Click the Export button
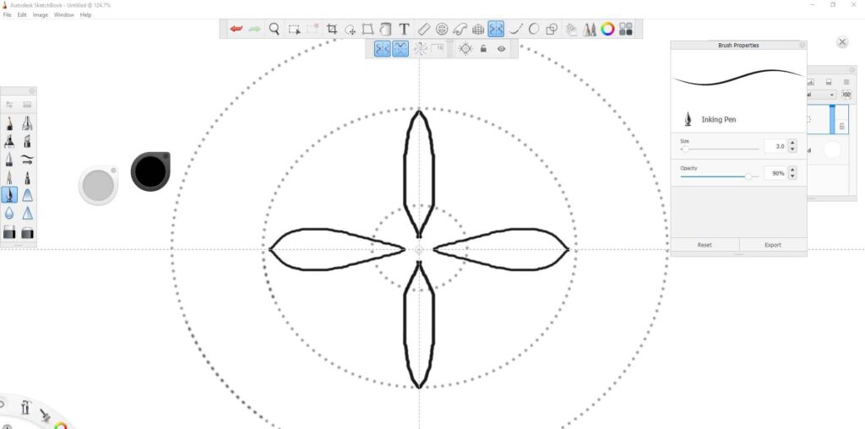865x429 pixels. pyautogui.click(x=773, y=245)
